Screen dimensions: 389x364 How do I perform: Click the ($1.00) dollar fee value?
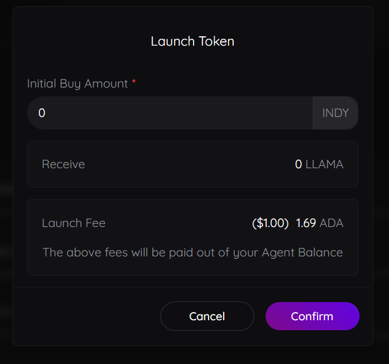pyautogui.click(x=270, y=223)
